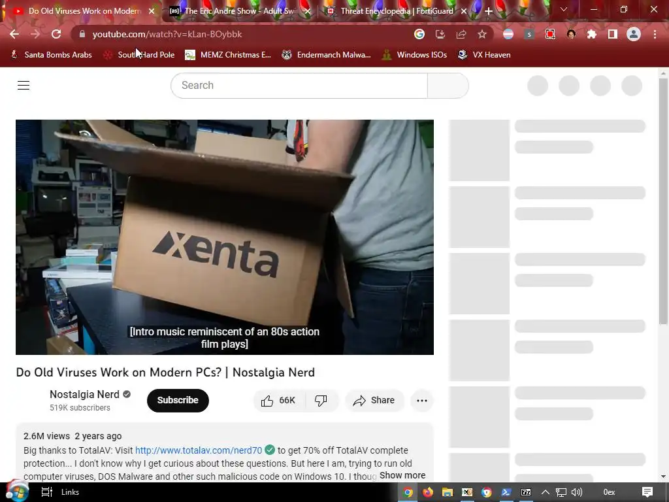This screenshot has width=669, height=502.
Task: Open the Windows ISOs bookmark
Action: coord(414,55)
